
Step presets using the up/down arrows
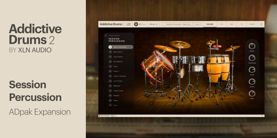[193, 24]
